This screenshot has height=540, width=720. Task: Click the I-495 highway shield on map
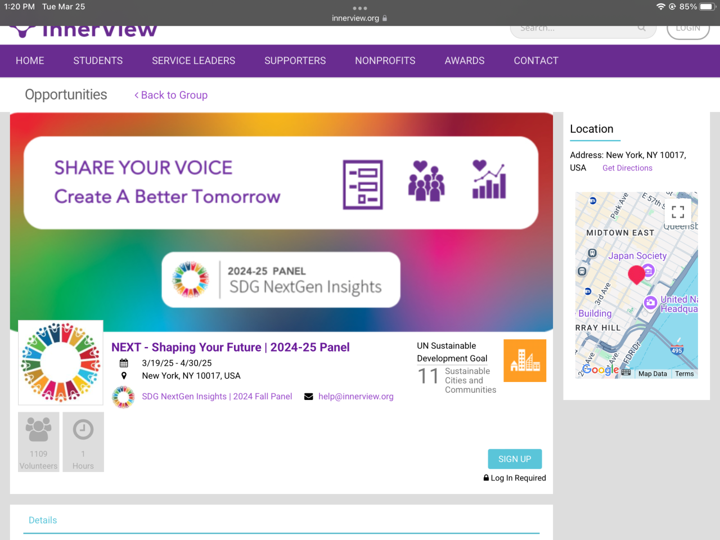(x=677, y=350)
